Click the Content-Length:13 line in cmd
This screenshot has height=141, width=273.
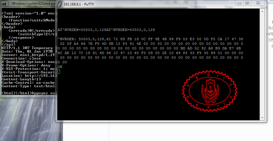(21, 79)
